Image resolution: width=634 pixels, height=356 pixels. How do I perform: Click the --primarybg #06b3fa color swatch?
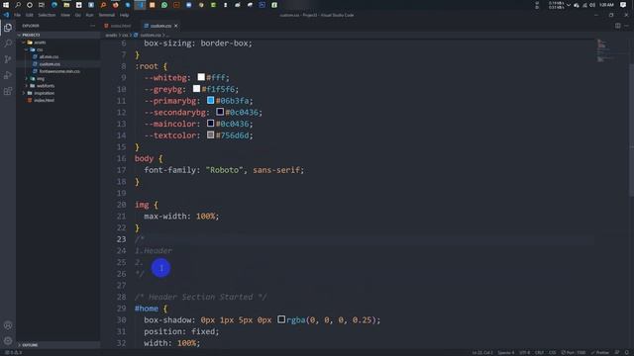pos(211,100)
